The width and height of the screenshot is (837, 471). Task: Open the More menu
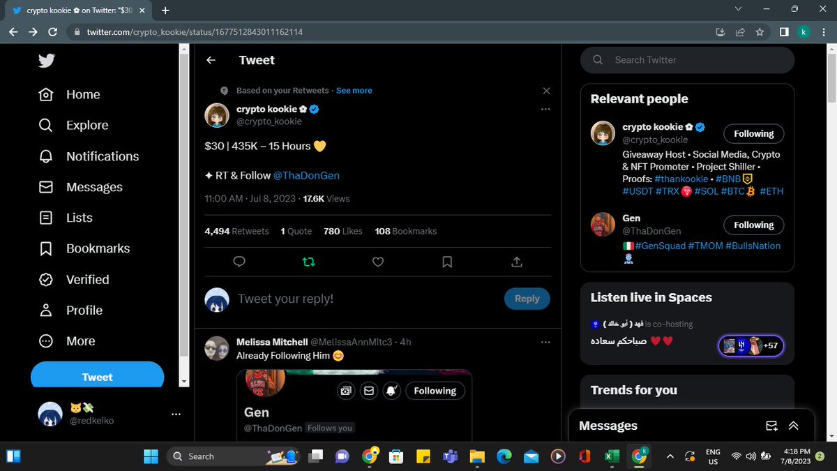[66, 341]
